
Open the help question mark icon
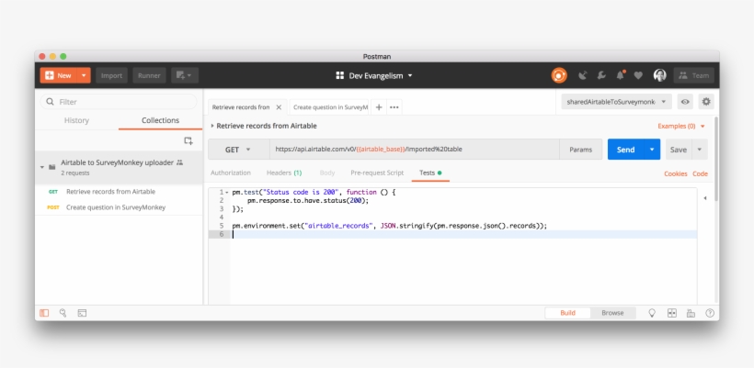pyautogui.click(x=710, y=313)
